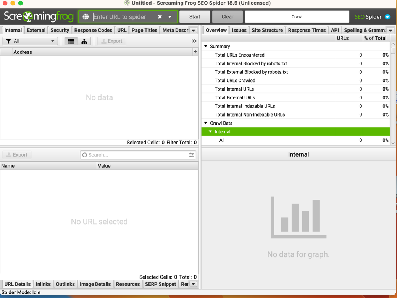The width and height of the screenshot is (397, 298).
Task: Open the Resources tab
Action: (127, 284)
